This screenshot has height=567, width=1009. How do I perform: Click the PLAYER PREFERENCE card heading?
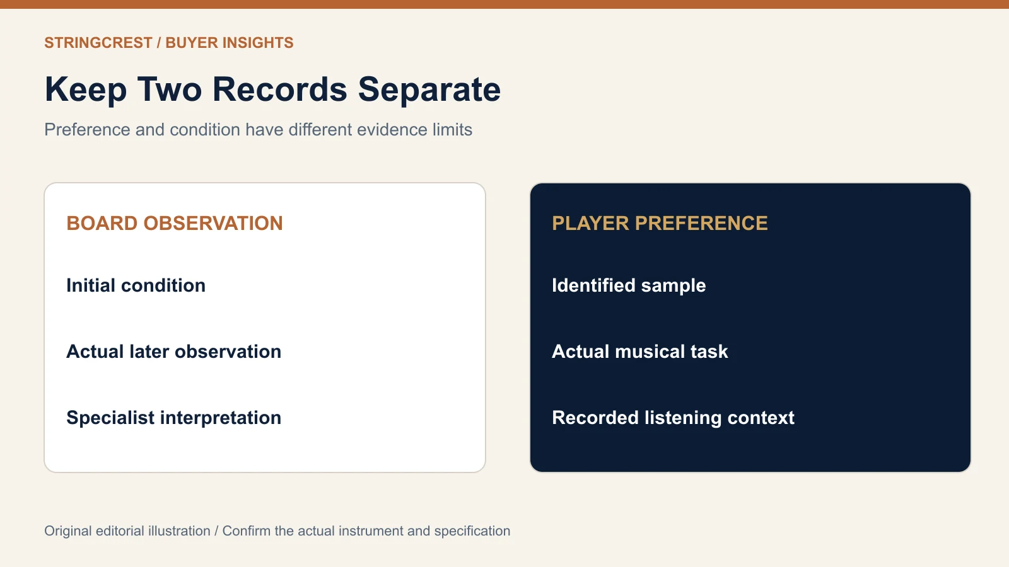[x=660, y=223]
